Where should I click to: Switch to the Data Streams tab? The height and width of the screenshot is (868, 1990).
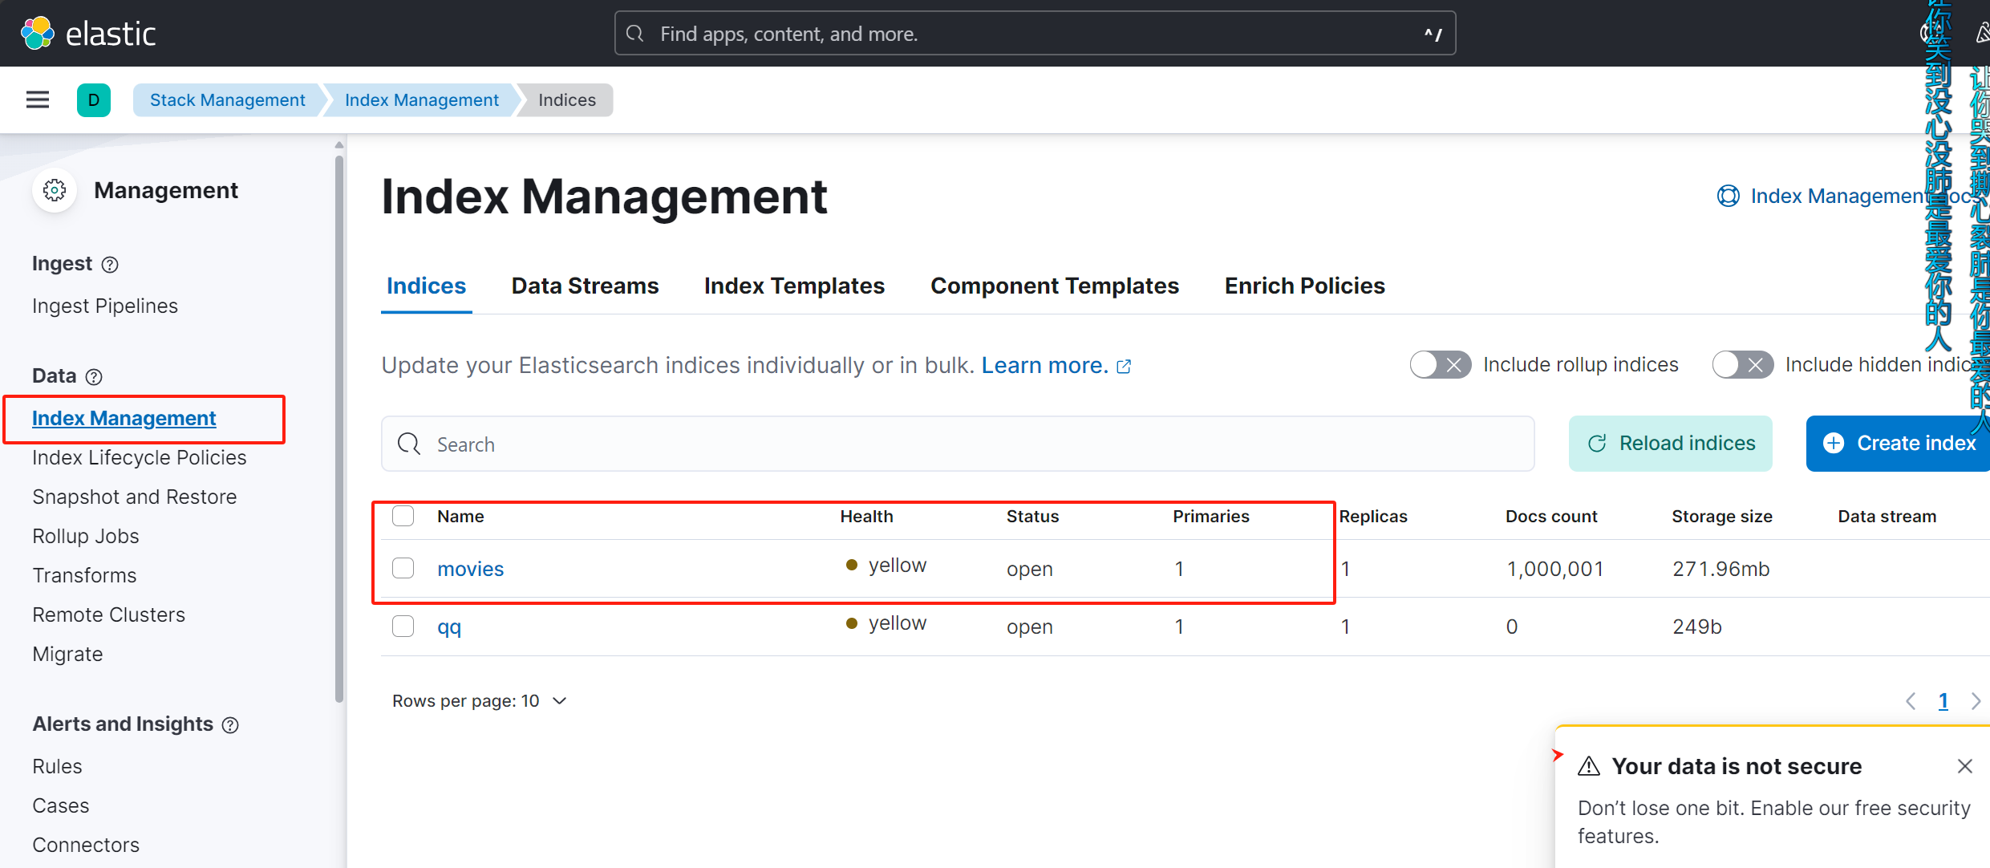(585, 286)
